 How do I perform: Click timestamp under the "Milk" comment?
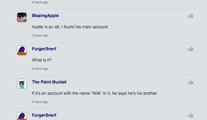click(40, 102)
